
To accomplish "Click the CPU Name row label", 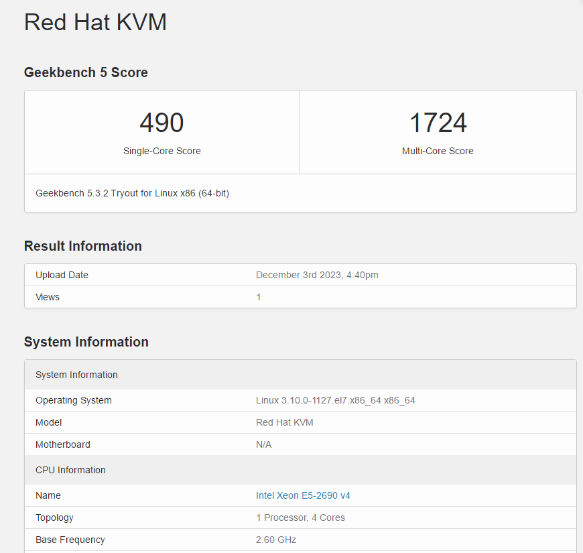I will tap(48, 495).
